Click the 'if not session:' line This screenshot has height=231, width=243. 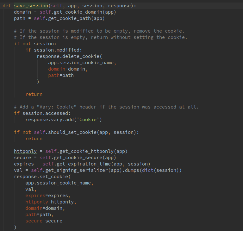coord(35,44)
